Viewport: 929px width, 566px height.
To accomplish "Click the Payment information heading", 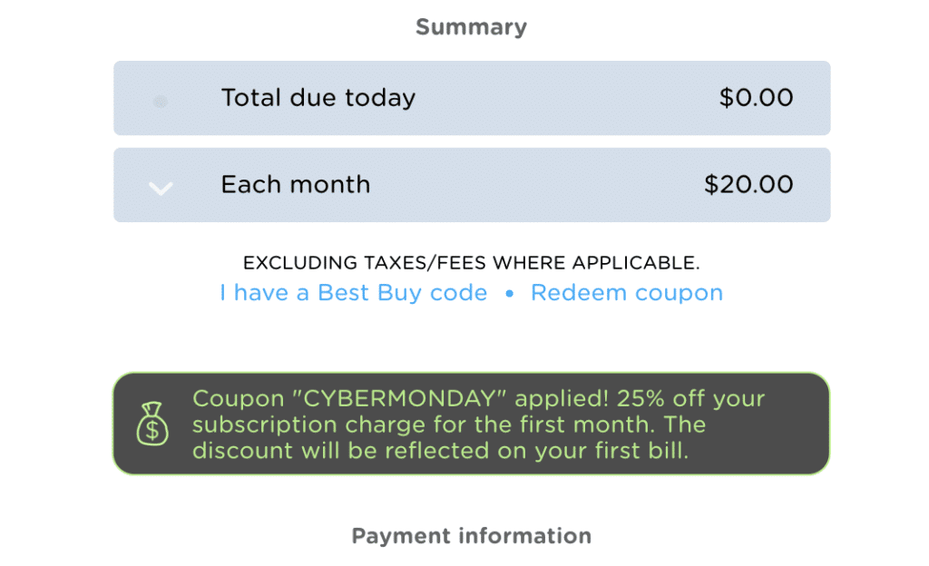I will (x=472, y=536).
